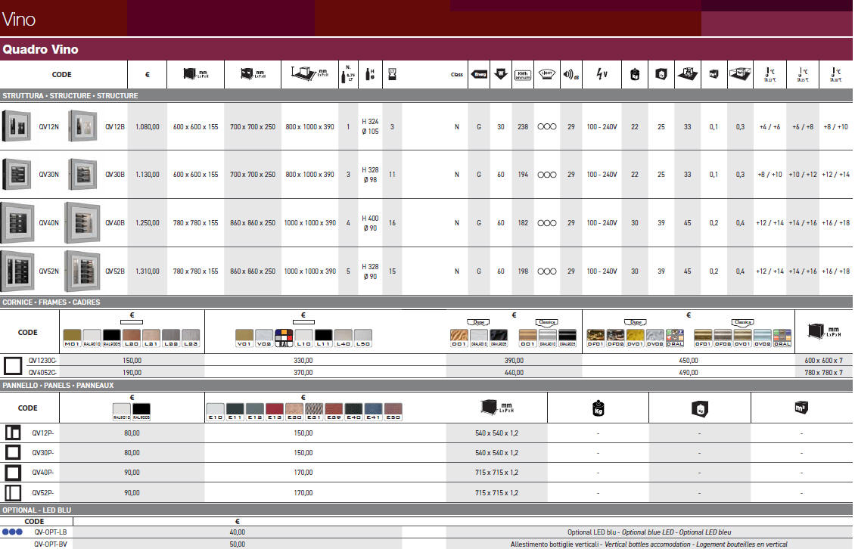Image resolution: width=855 pixels, height=549 pixels.
Task: Click the thermometer icon above the +4 / +6 value
Action: coord(769,74)
